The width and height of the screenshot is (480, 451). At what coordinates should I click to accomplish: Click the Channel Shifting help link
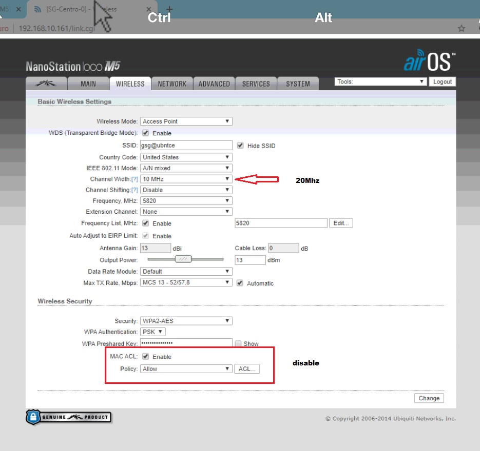tap(135, 190)
